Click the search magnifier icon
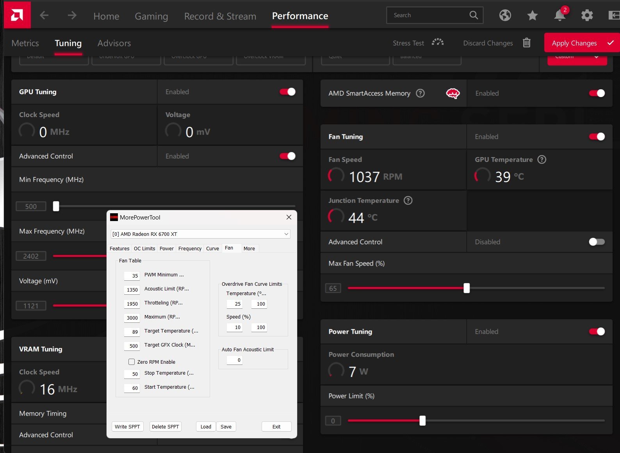The height and width of the screenshot is (453, 620). pyautogui.click(x=474, y=15)
